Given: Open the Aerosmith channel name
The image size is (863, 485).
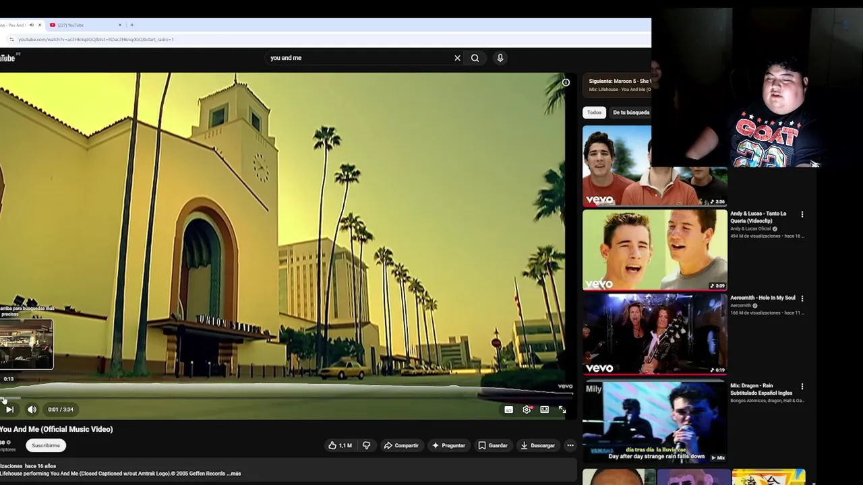Looking at the screenshot, I should (740, 306).
